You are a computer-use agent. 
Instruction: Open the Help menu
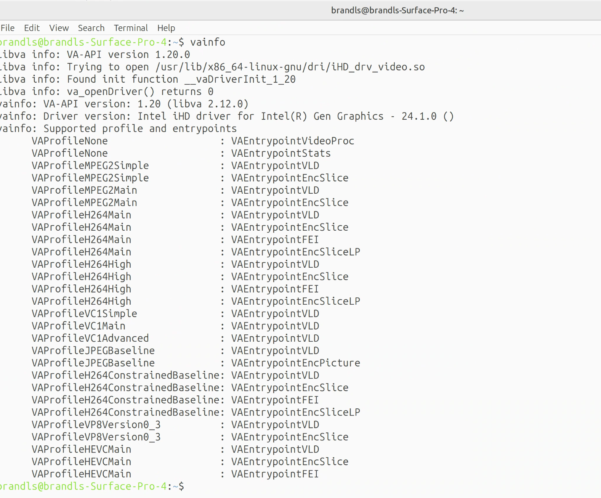pos(166,28)
